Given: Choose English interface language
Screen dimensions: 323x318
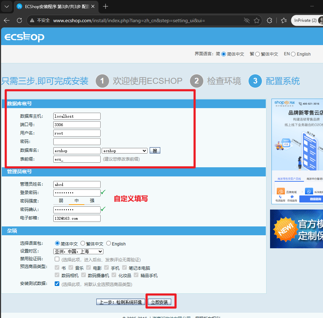Looking at the screenshot, I should pos(293,54).
